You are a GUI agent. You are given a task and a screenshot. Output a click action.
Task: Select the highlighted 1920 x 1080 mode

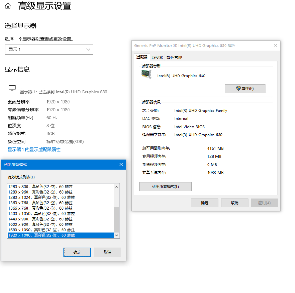(x=61, y=236)
